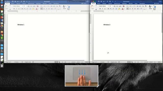Align text left in Document1

point(42,9)
